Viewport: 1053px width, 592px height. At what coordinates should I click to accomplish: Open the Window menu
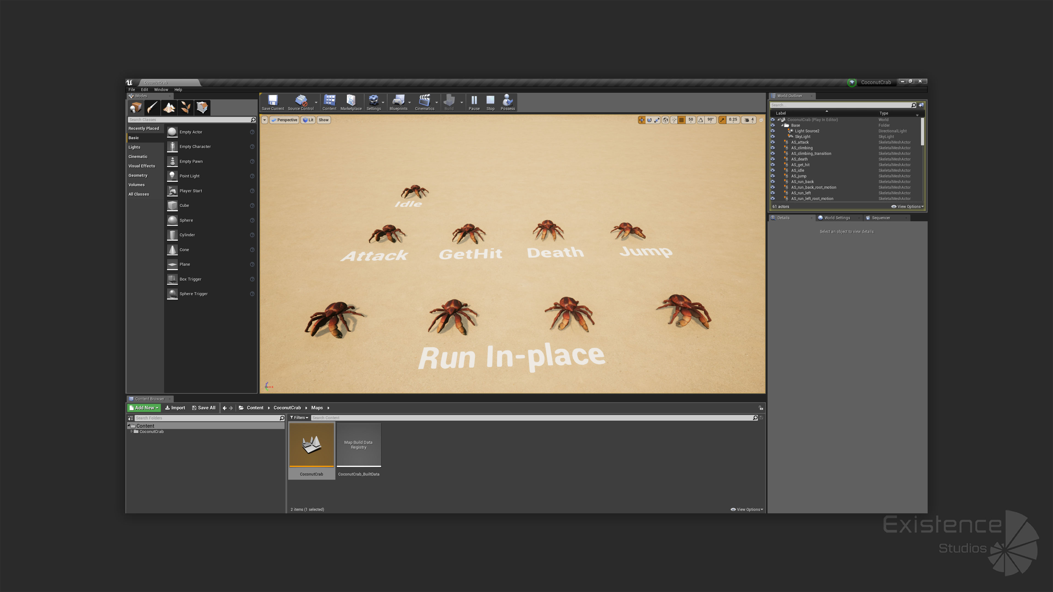coord(161,89)
